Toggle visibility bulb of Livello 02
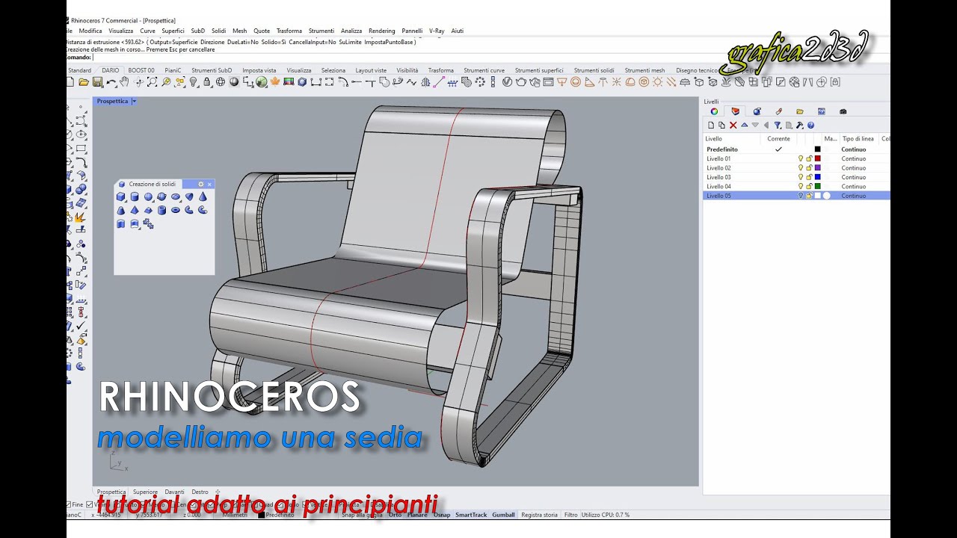This screenshot has width=957, height=538. tap(801, 167)
